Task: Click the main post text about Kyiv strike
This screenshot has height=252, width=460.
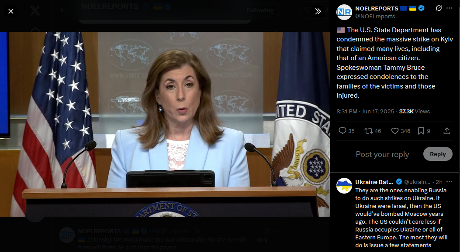Action: (394, 63)
